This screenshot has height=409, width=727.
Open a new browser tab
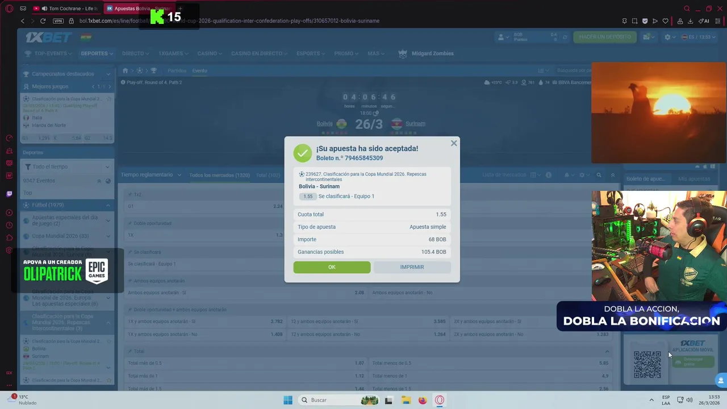coord(181,9)
